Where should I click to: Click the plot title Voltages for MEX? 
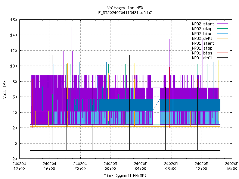coord(125,8)
